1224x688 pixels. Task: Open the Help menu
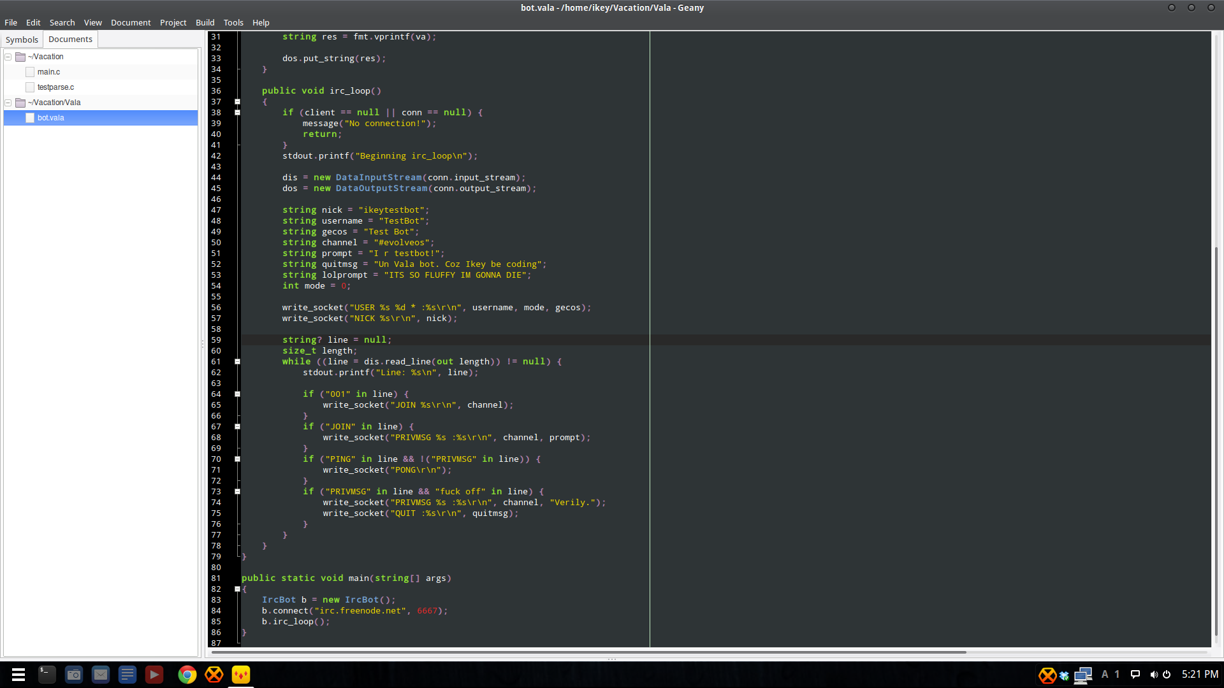click(261, 22)
